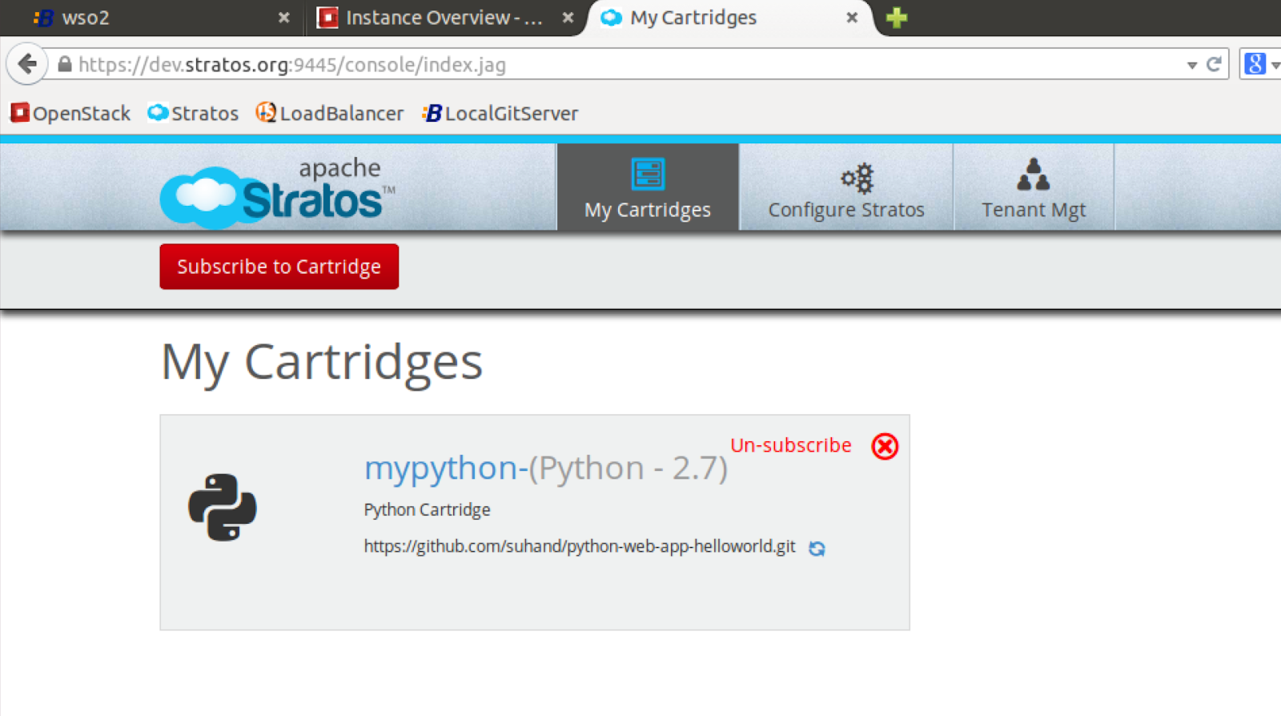Switch to the wso2 tab
The height and width of the screenshot is (716, 1281).
click(152, 18)
